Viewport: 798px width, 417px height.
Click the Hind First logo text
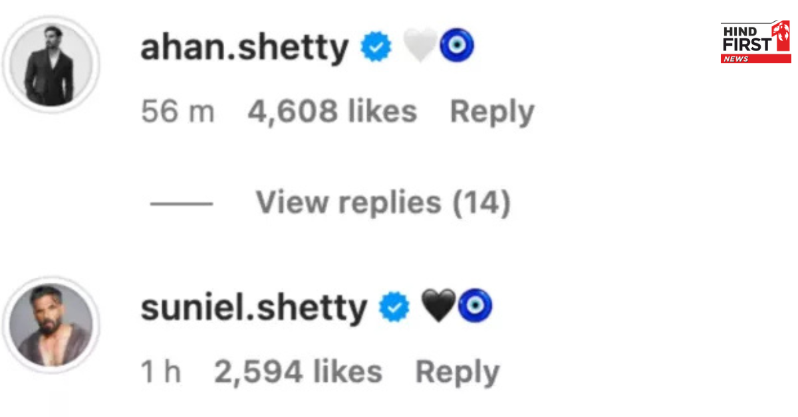(746, 39)
